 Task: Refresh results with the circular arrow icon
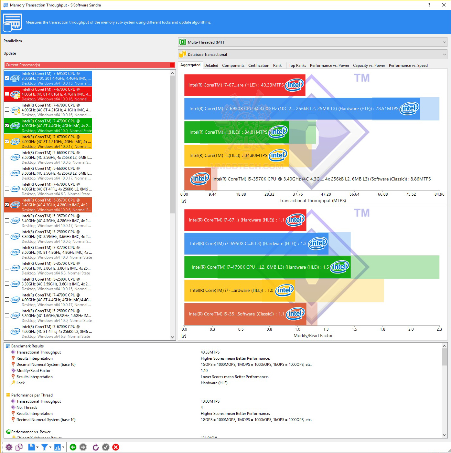[x=95, y=447]
